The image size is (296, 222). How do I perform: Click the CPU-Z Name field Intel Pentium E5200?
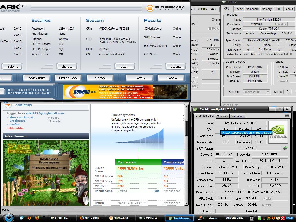point(269,20)
